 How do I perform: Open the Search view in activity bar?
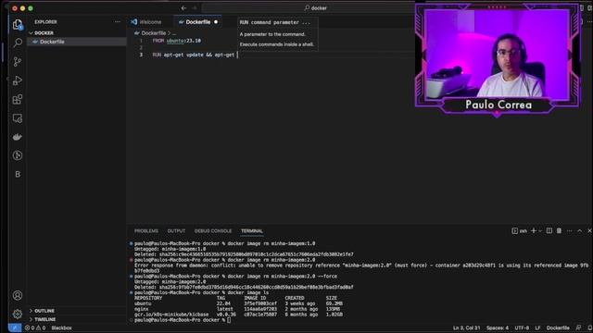pyautogui.click(x=18, y=43)
